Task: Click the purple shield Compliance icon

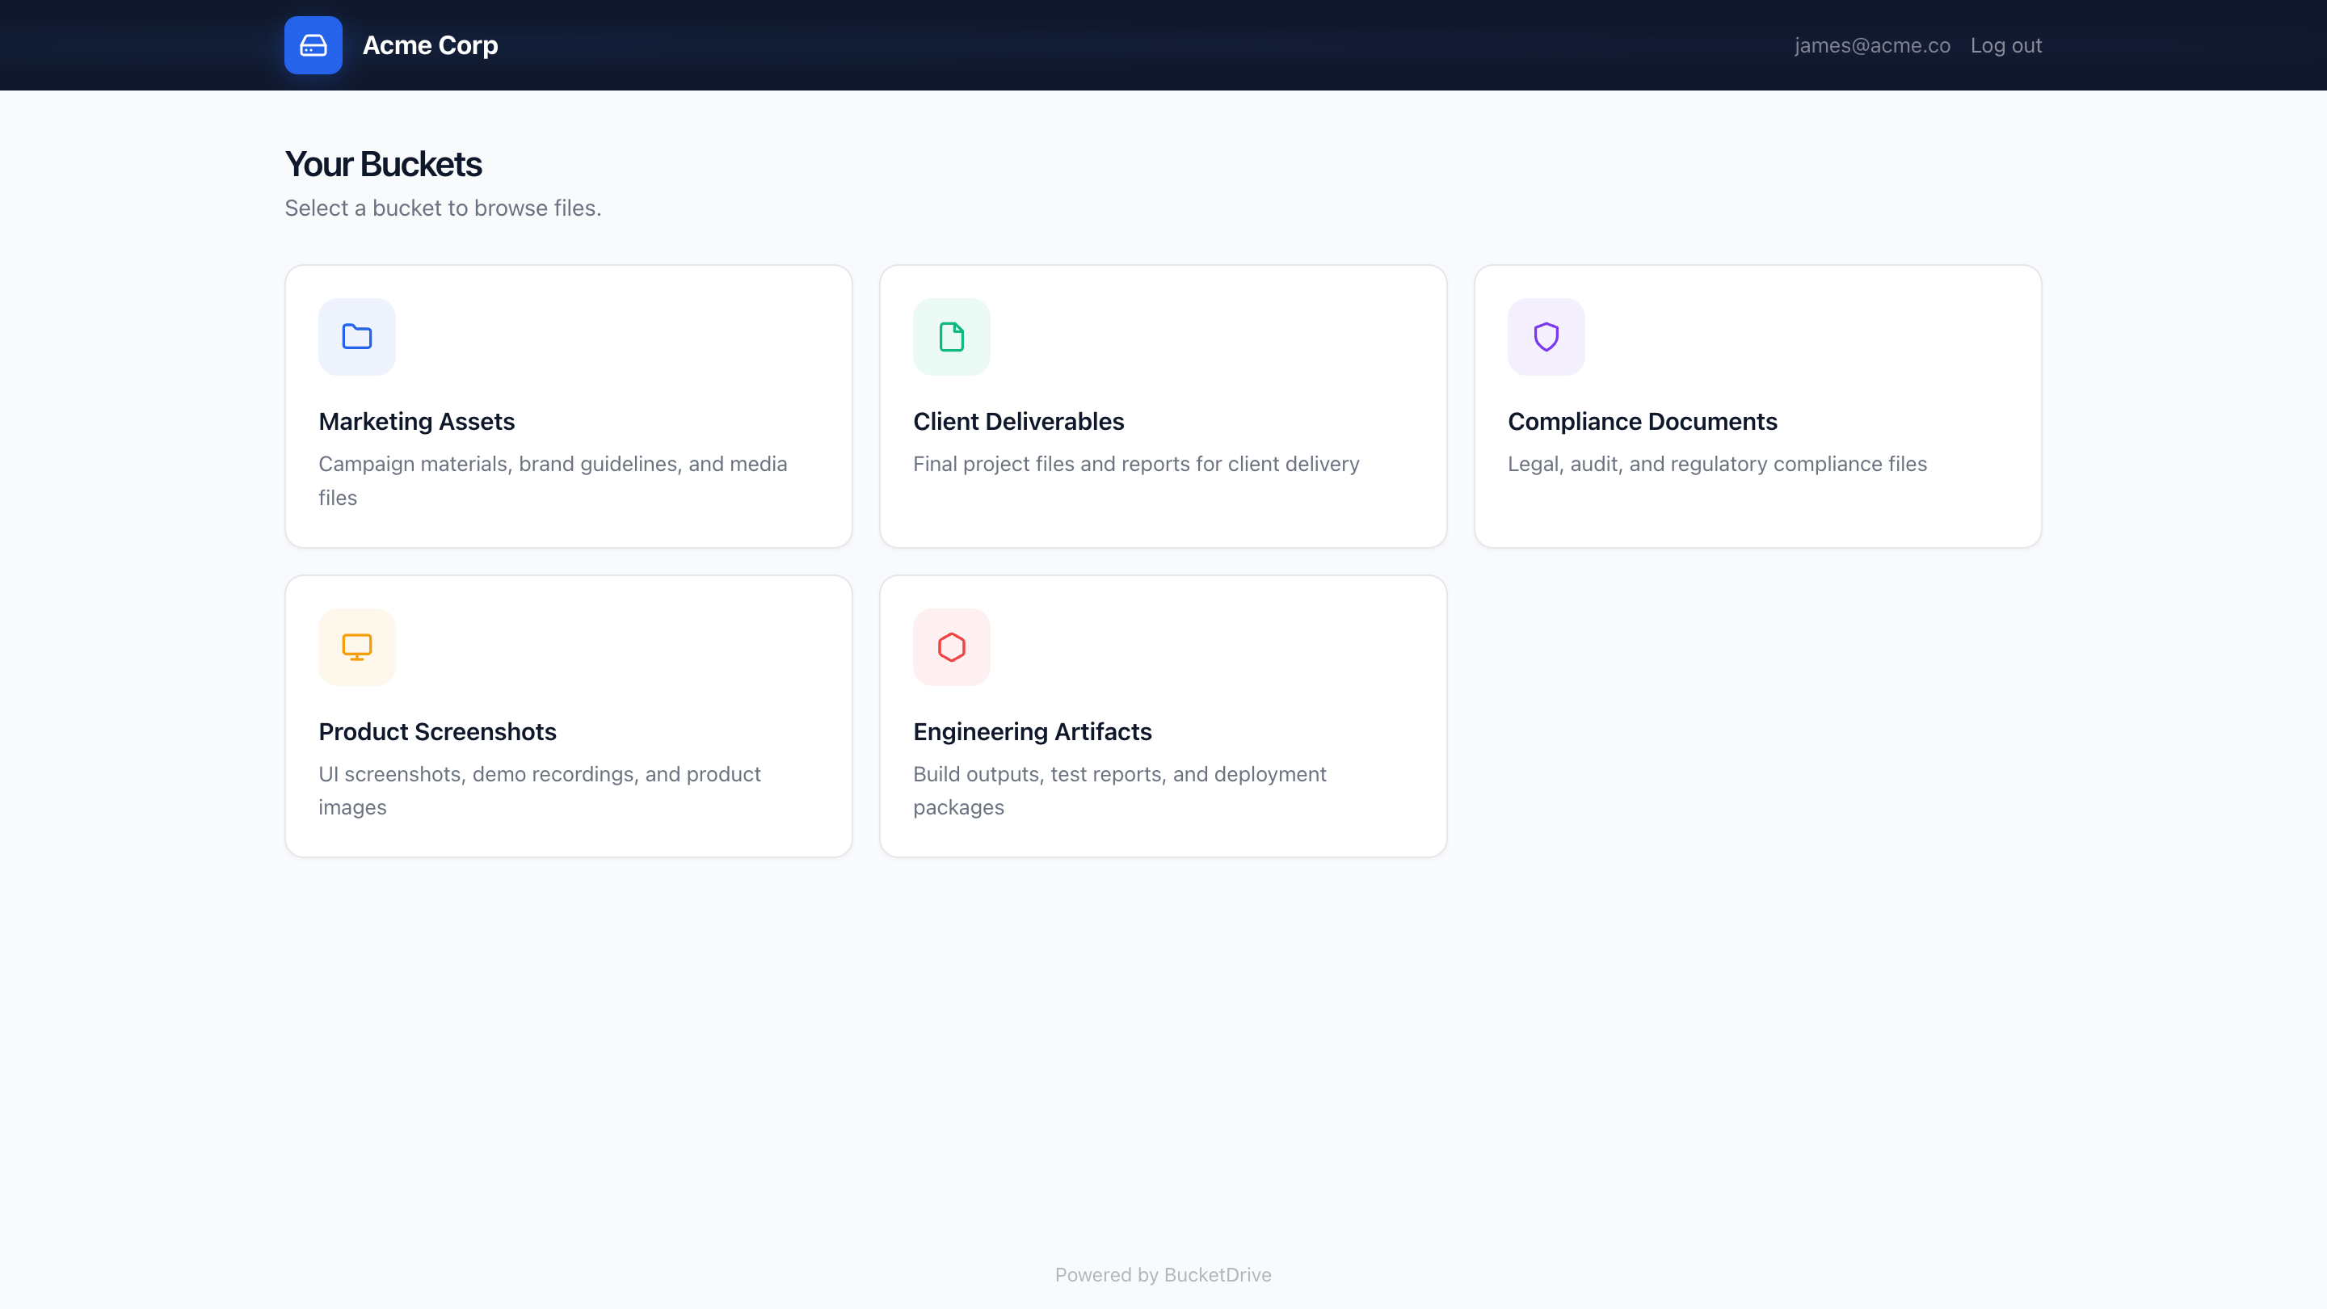Action: coord(1546,337)
